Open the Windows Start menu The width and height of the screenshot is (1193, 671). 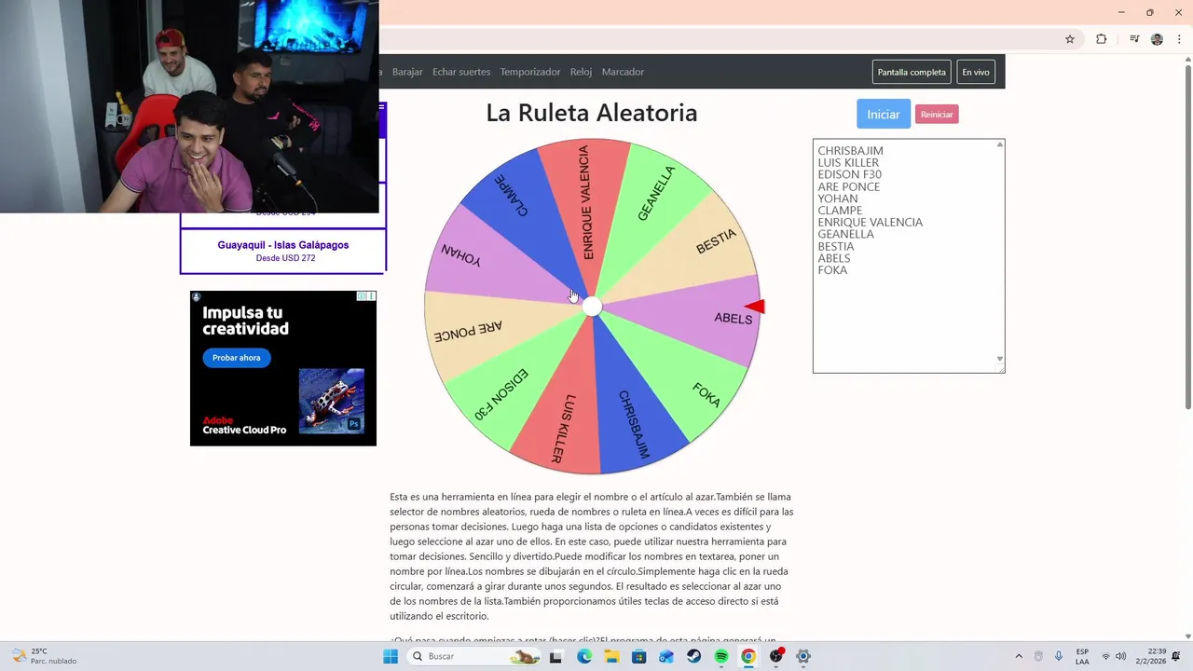[x=391, y=656]
